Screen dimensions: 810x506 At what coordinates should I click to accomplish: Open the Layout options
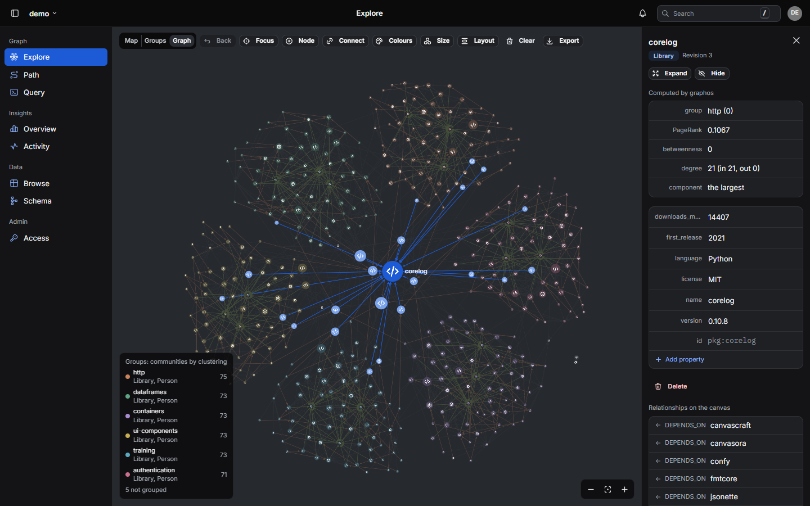point(478,41)
